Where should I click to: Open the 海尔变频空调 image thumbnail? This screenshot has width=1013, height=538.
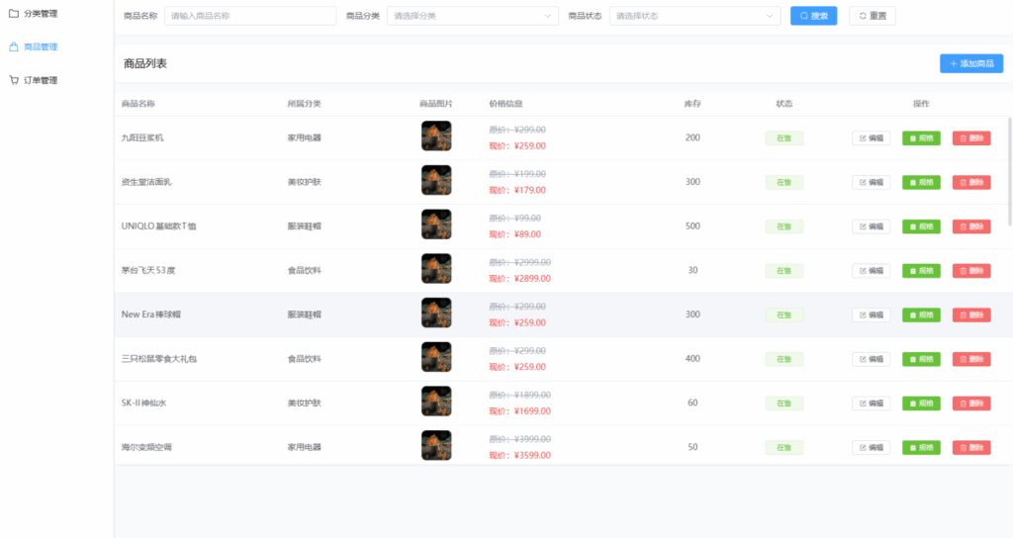click(436, 446)
